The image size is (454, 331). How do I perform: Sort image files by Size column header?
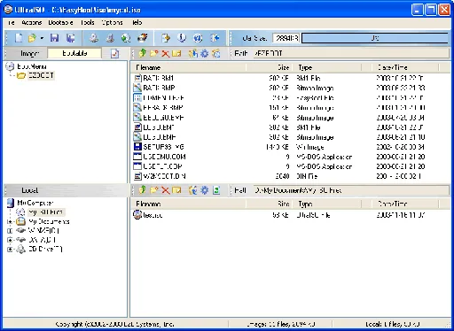269,67
